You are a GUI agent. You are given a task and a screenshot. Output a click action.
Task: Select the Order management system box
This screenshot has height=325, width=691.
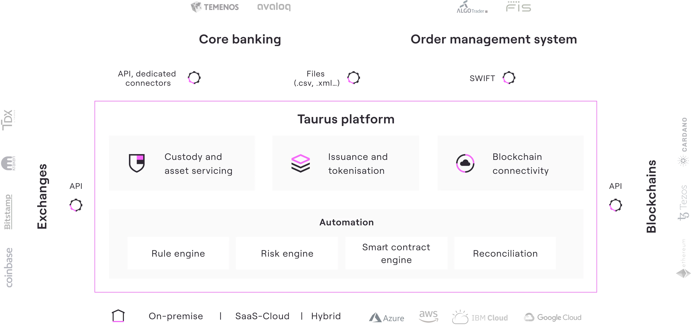[x=494, y=38]
